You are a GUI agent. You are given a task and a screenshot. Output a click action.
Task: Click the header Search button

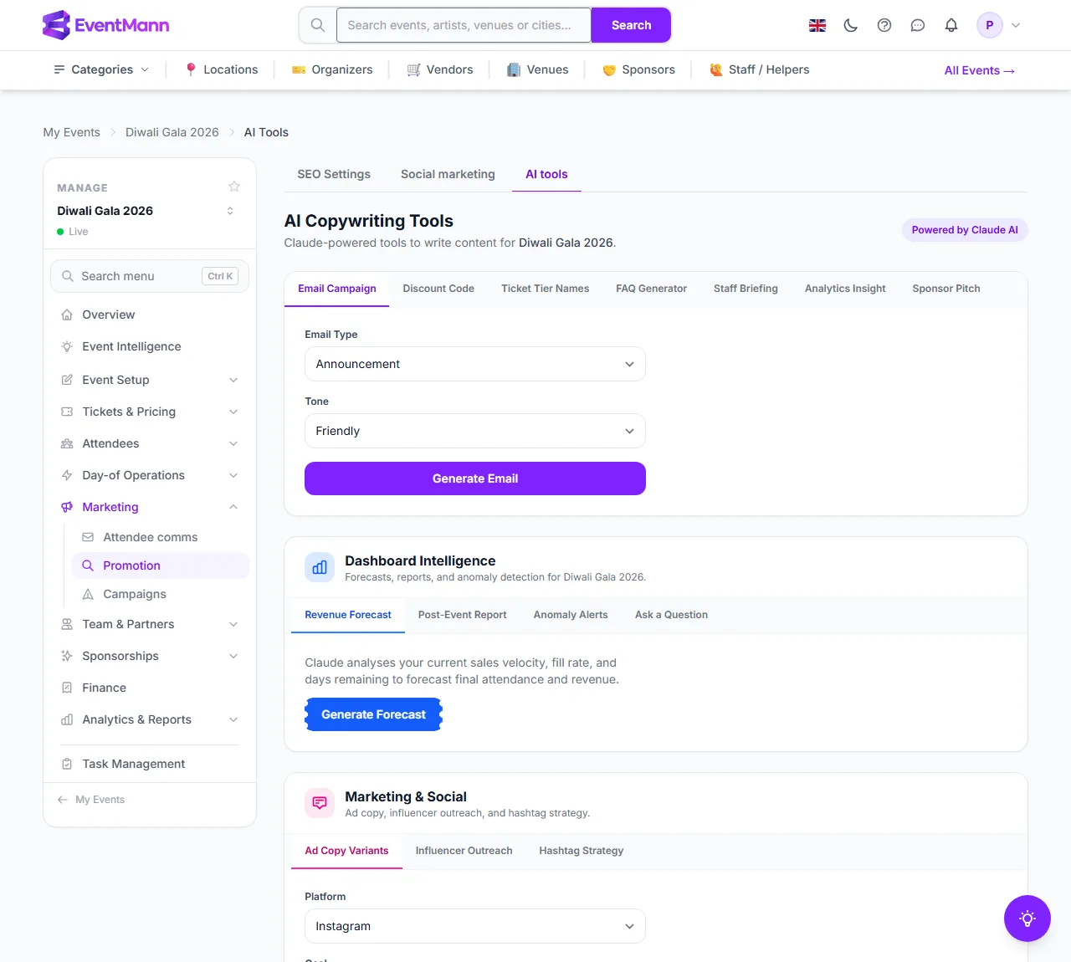pos(631,25)
